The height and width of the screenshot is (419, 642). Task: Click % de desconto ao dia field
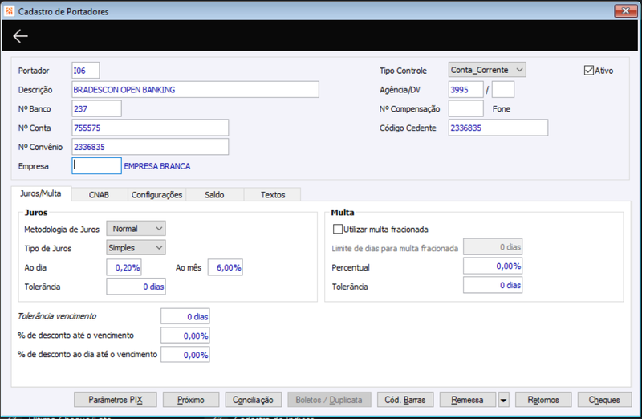[x=185, y=355]
